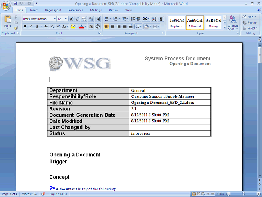The image size is (262, 197).
Task: Click the proofing errors status icon
Action: coord(43,194)
